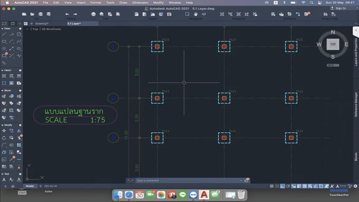The width and height of the screenshot is (359, 202).
Task: Choose the Copy tool in Modify panel
Action: pos(11,131)
